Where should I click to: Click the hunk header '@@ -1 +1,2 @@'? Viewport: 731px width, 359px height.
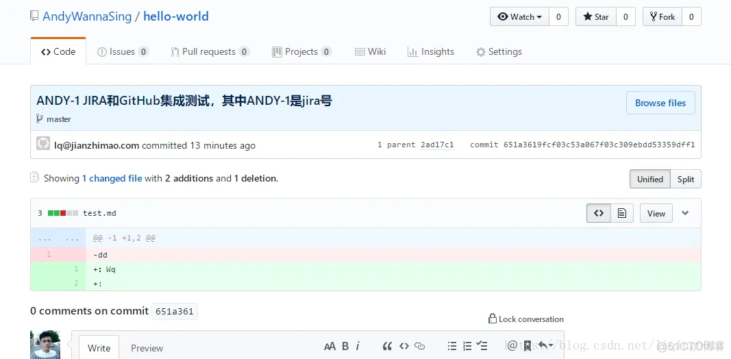pyautogui.click(x=125, y=238)
